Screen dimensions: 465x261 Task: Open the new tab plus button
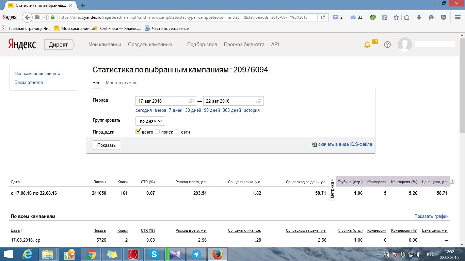coord(83,5)
